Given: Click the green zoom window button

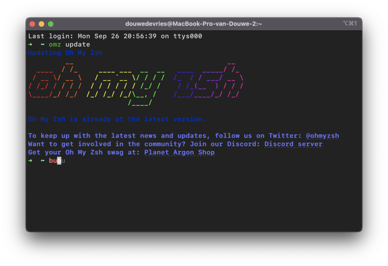Looking at the screenshot, I should click(51, 24).
